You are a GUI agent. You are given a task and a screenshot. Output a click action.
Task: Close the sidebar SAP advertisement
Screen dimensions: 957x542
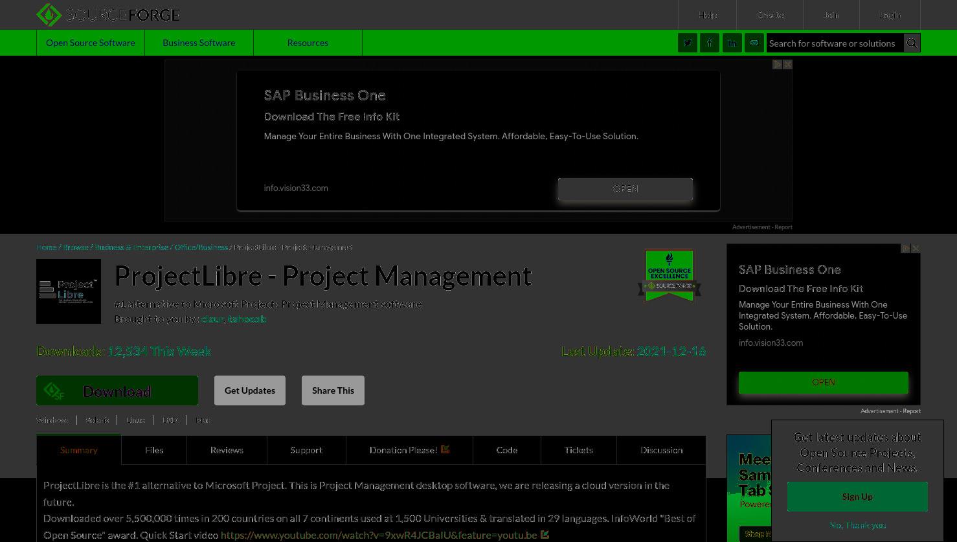point(916,249)
